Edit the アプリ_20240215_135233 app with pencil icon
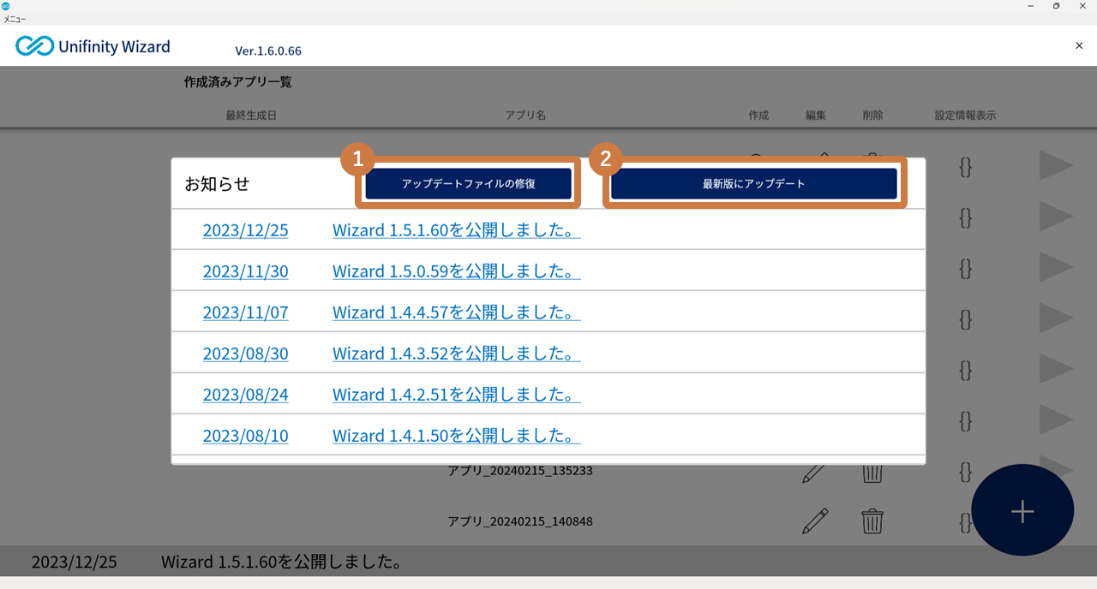The height and width of the screenshot is (589, 1097). (x=815, y=473)
